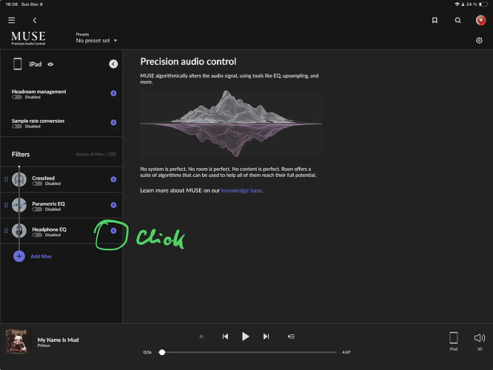Image resolution: width=493 pixels, height=370 pixels.
Task: Open MUSE settings gear
Action: (x=479, y=40)
